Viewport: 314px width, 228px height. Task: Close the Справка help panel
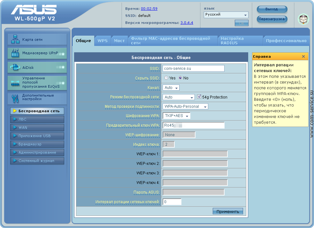[303, 56]
